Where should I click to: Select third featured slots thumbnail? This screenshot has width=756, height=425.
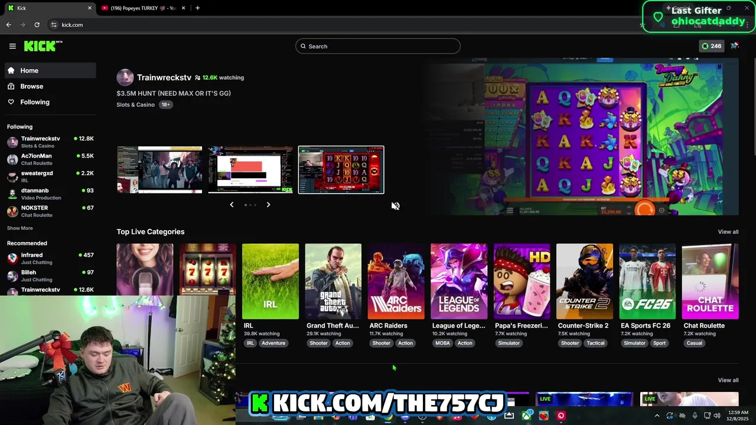pyautogui.click(x=341, y=169)
